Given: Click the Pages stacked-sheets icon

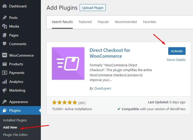Looking at the screenshot, I should pyautogui.click(x=5, y=35).
